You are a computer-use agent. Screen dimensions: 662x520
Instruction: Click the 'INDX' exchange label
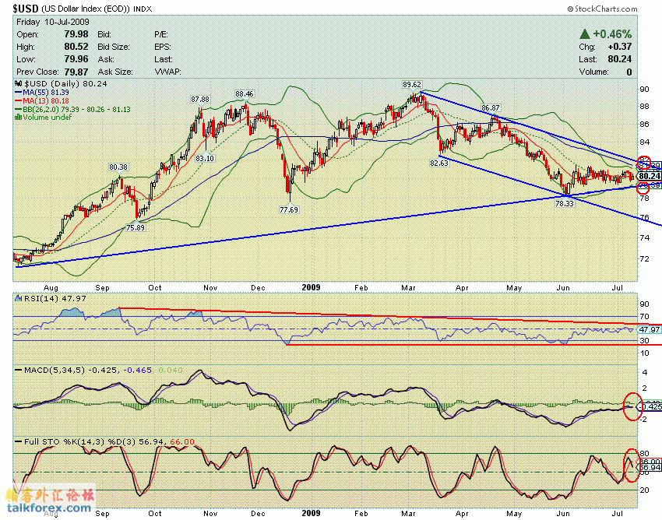click(143, 9)
